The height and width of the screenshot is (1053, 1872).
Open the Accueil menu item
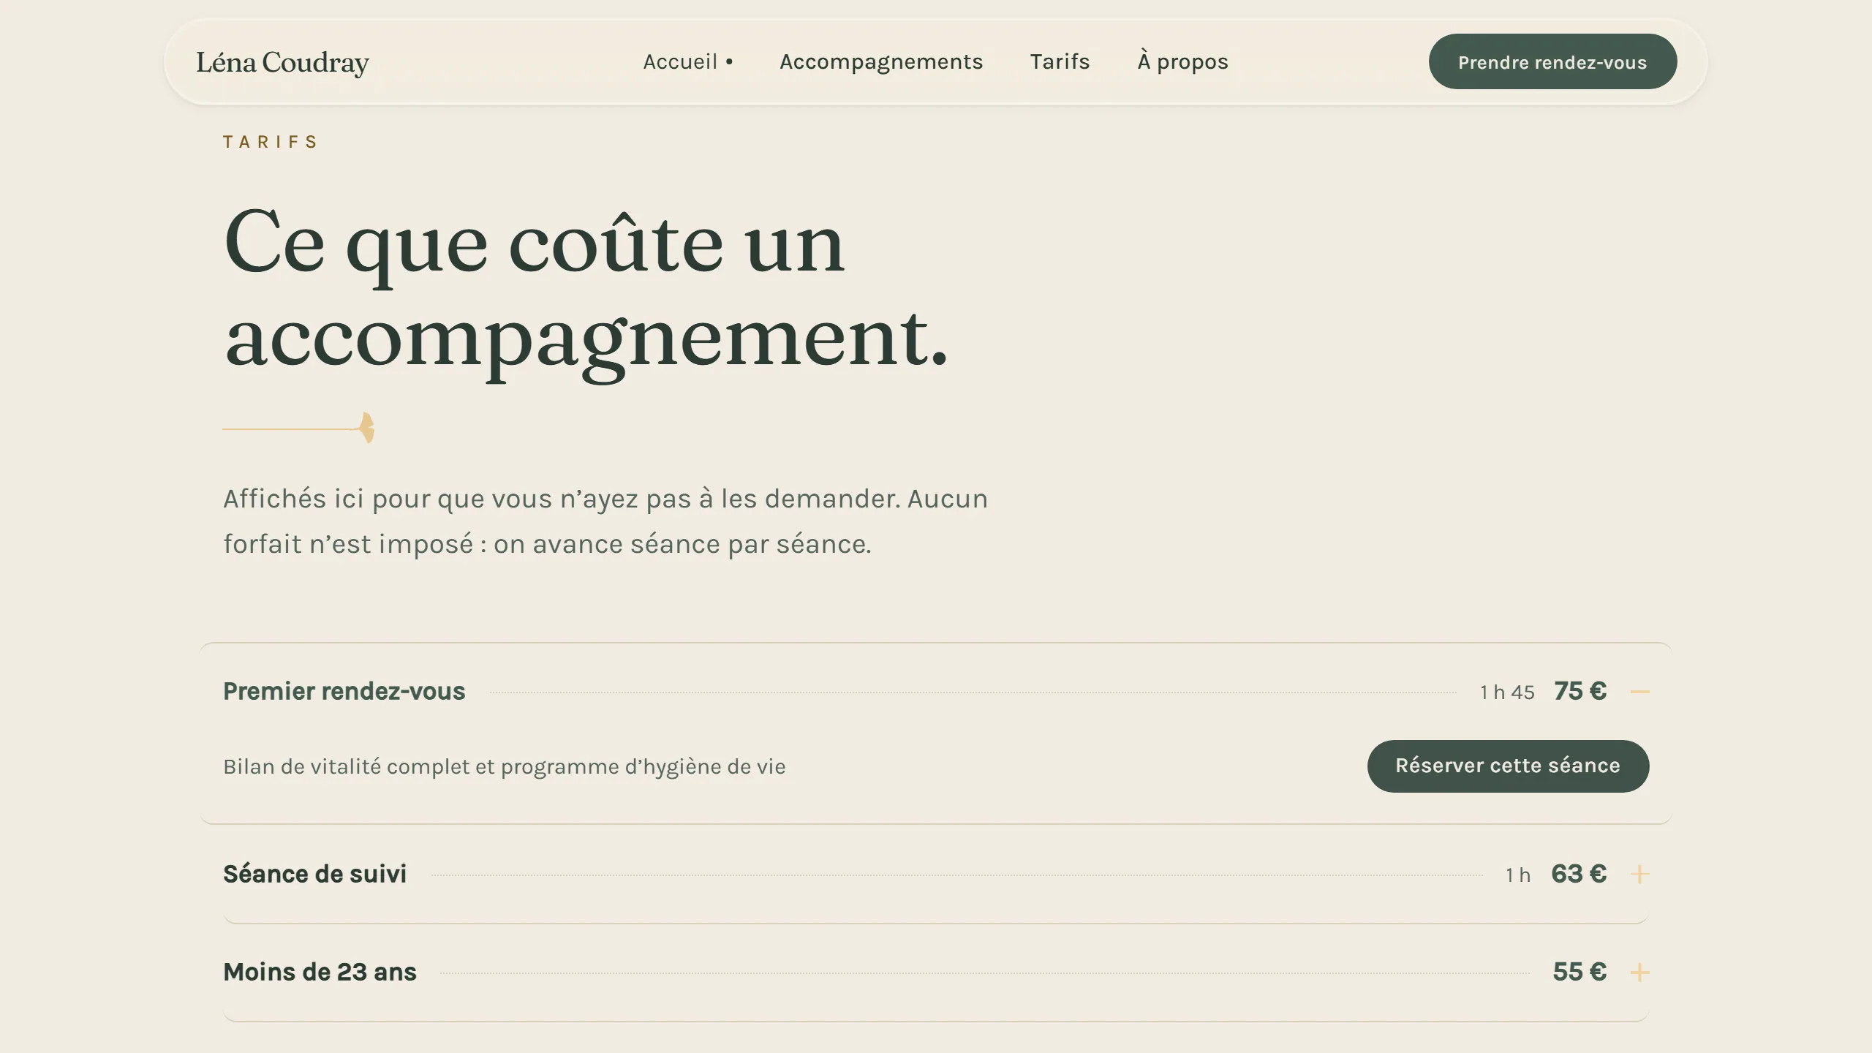(x=687, y=61)
